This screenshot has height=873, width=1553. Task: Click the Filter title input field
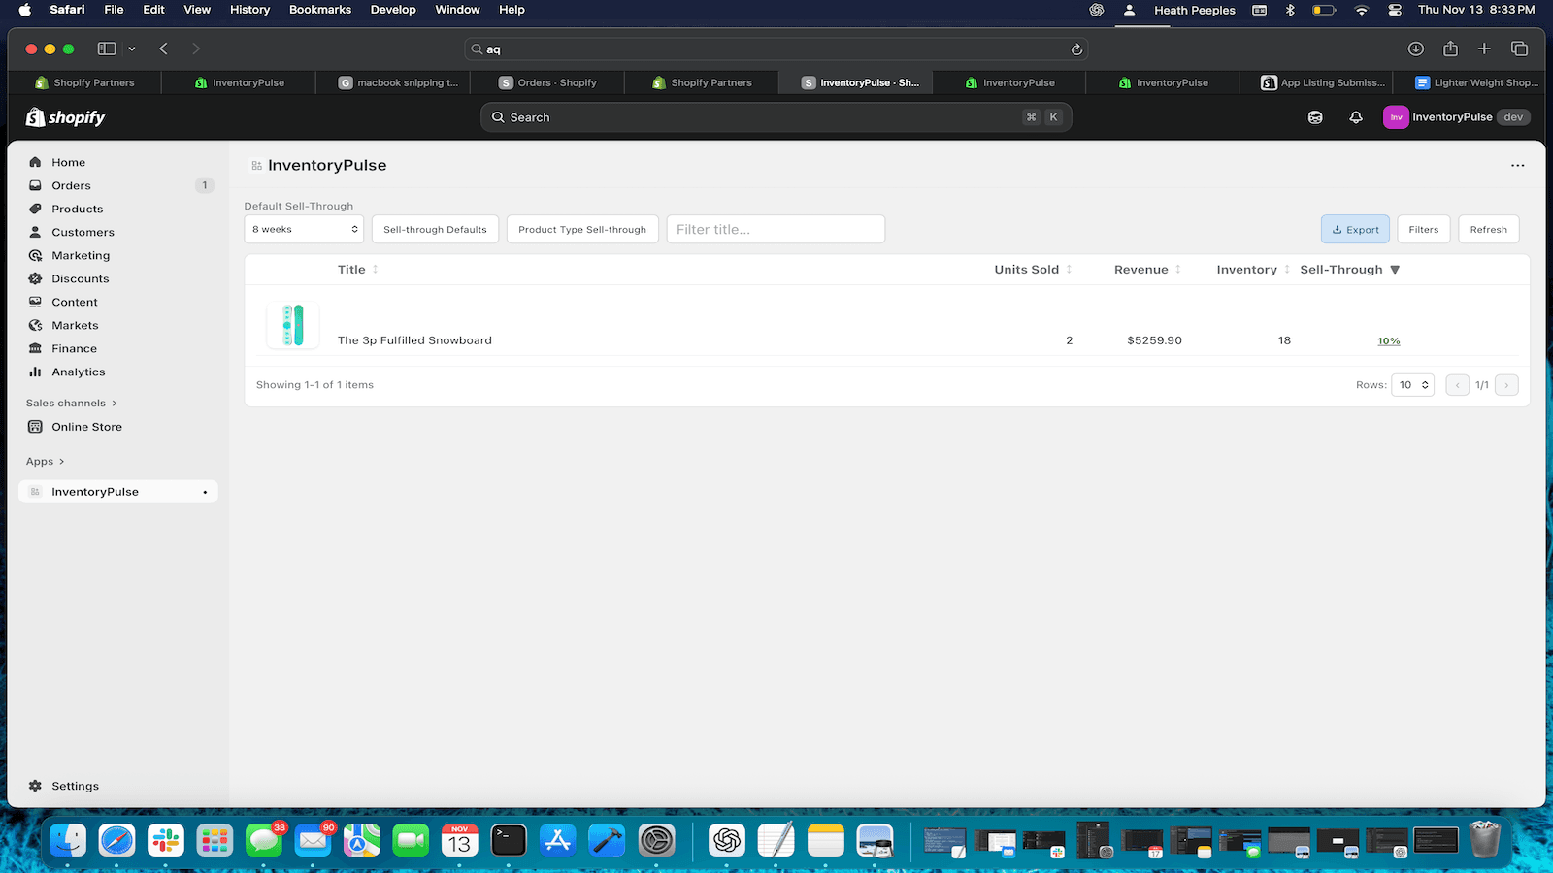[776, 230]
